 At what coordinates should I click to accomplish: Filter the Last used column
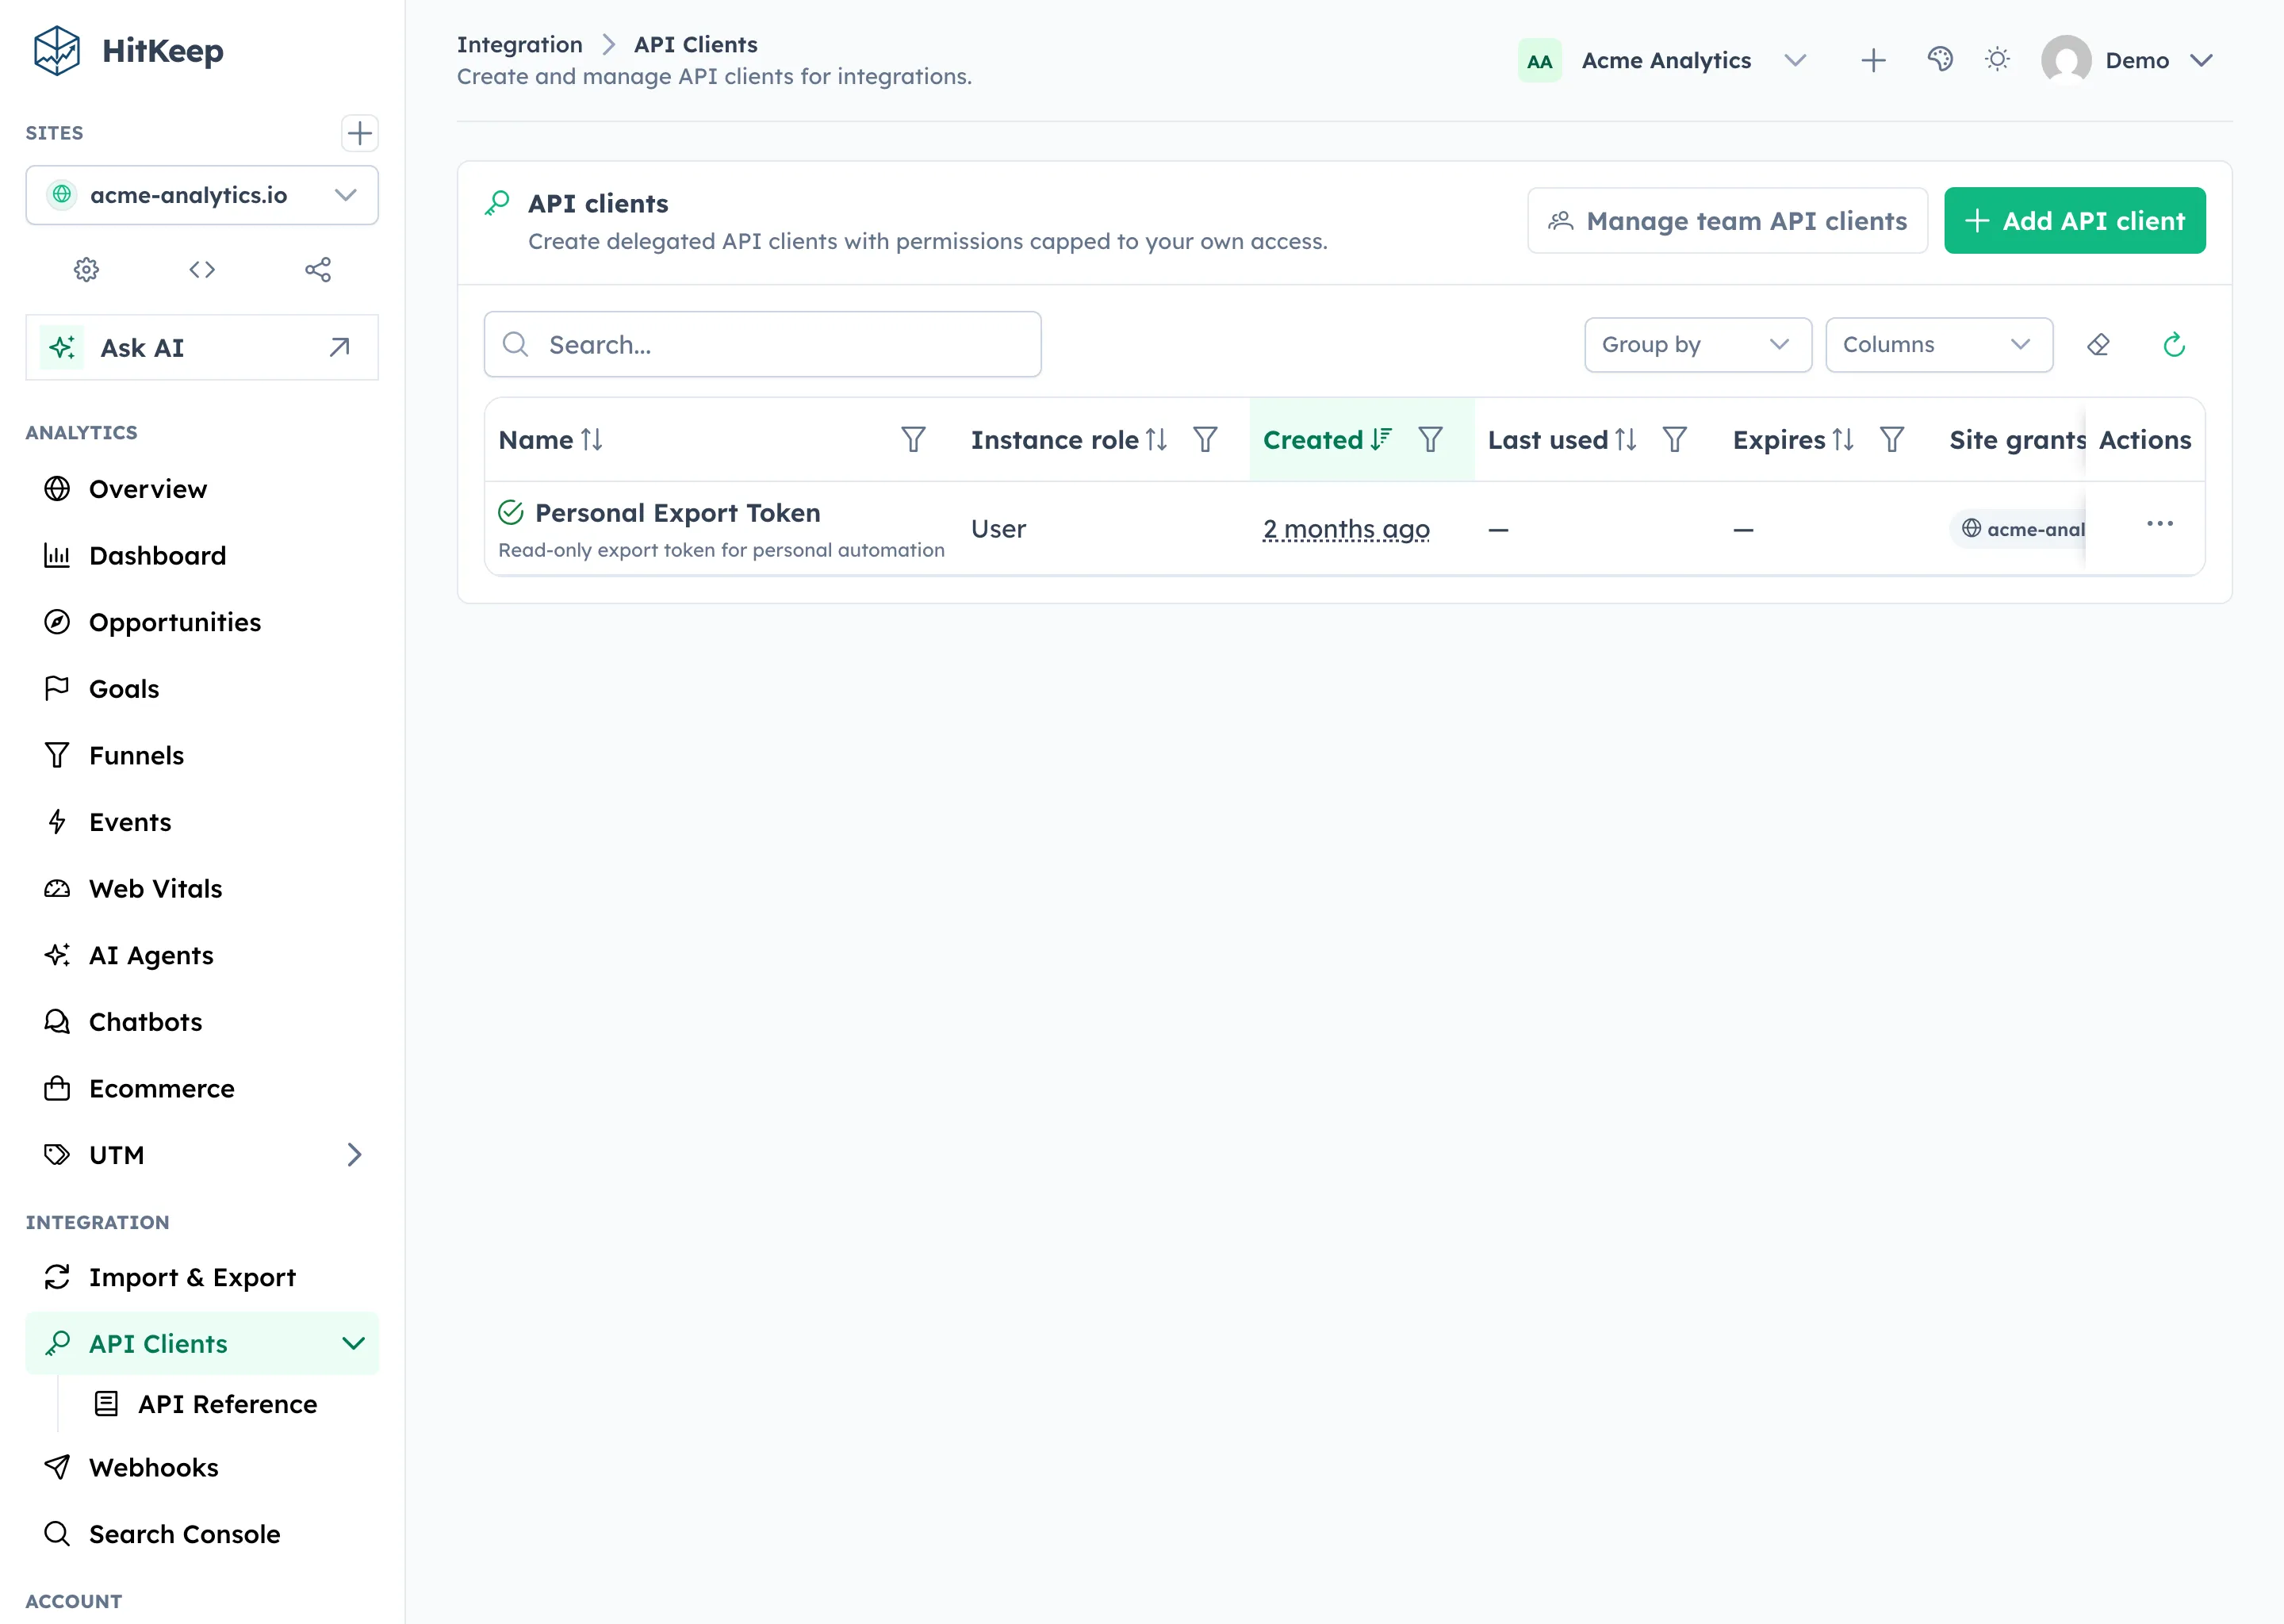tap(1675, 440)
